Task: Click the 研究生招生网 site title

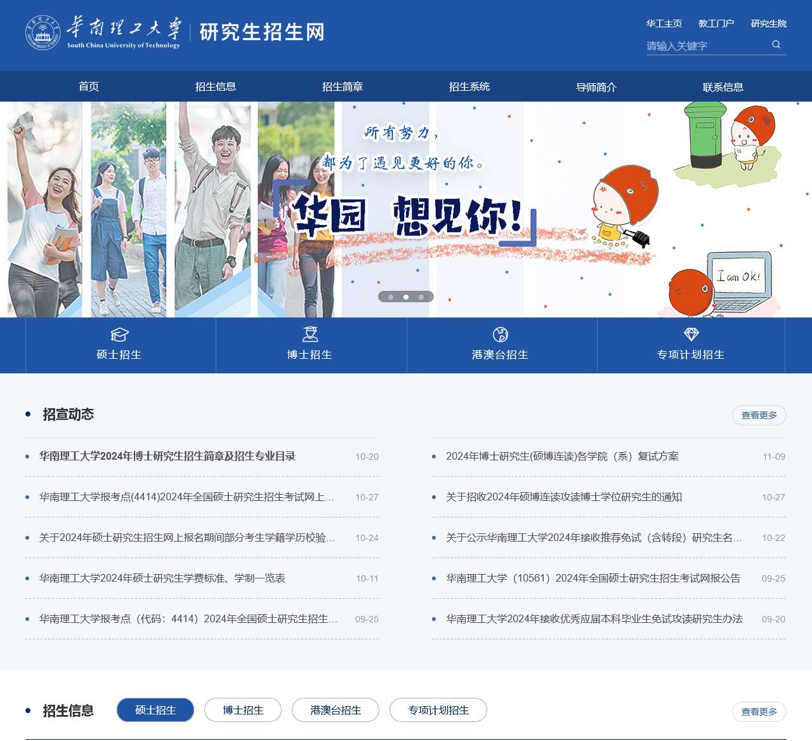Action: 262,32
